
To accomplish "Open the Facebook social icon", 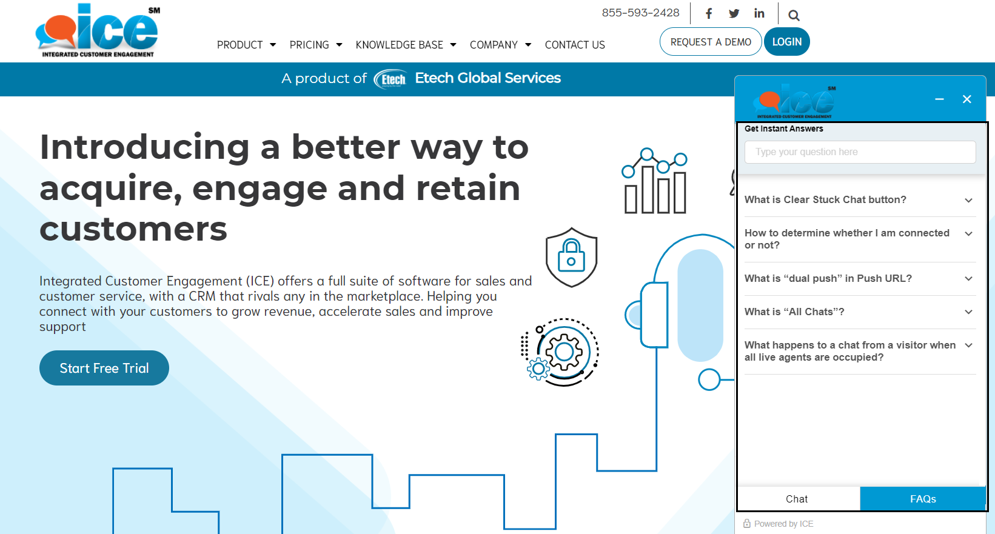I will pos(708,13).
